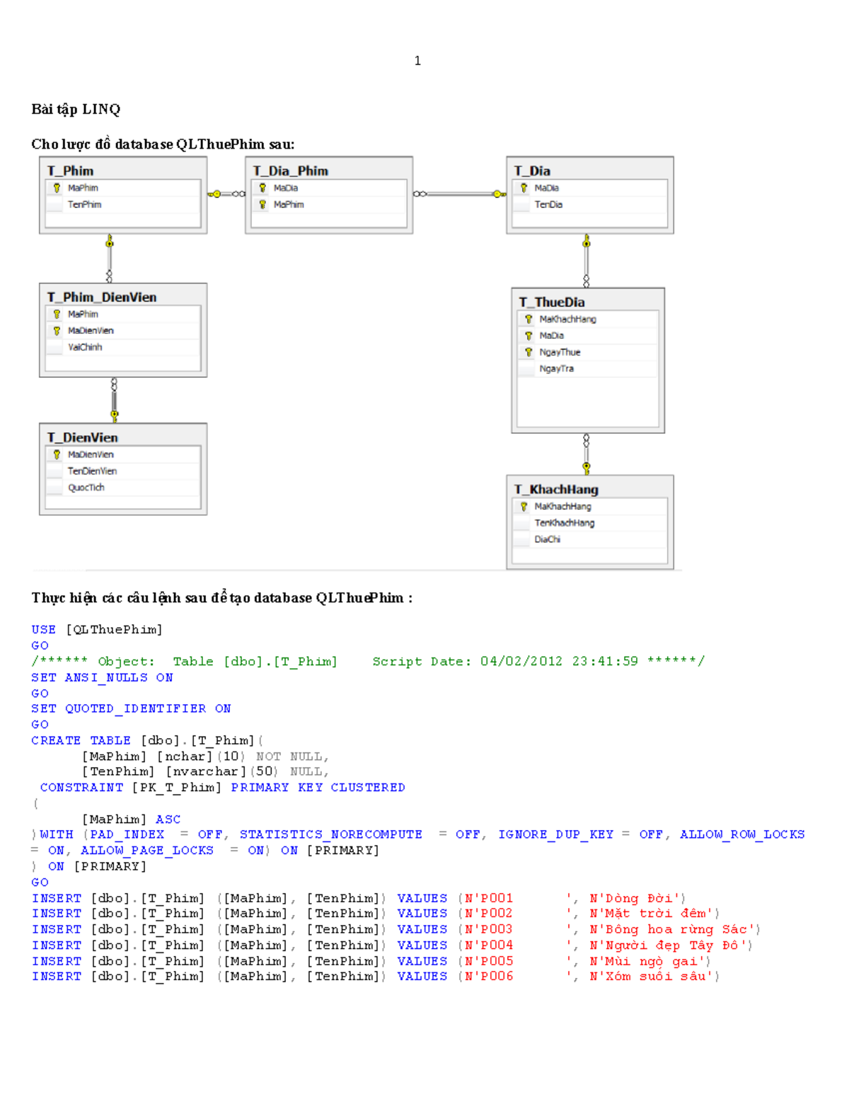Select the key icon for MaKhachHang in T_ThueDia
The height and width of the screenshot is (1099, 849).
529,318
